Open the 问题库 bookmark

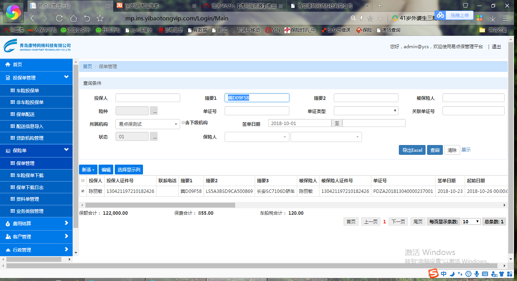tap(14, 30)
